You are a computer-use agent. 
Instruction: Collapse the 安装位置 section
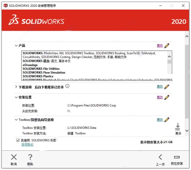(16, 97)
